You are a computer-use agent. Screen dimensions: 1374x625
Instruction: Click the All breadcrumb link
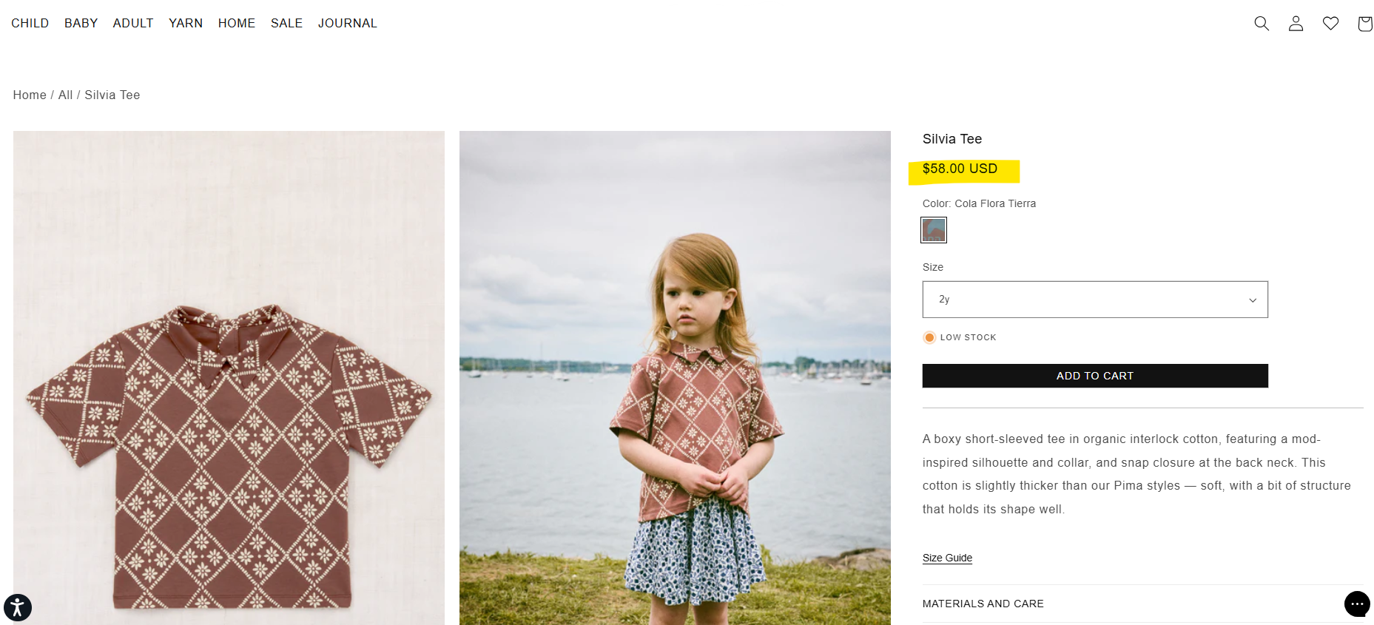[x=65, y=95]
